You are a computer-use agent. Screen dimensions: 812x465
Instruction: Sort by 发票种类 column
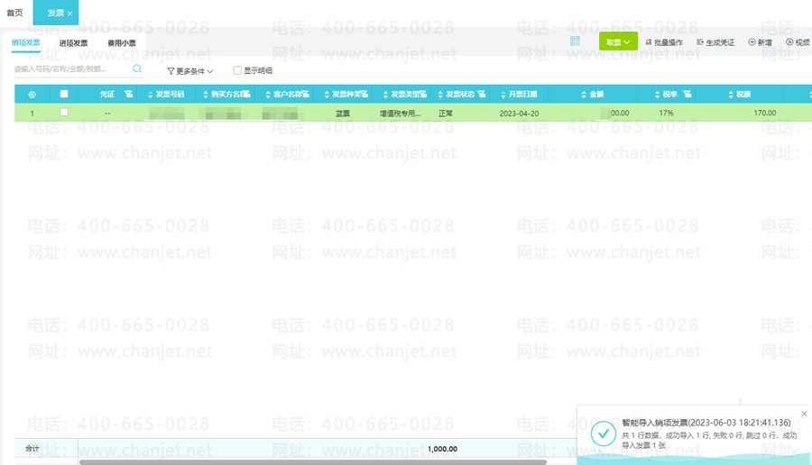327,95
